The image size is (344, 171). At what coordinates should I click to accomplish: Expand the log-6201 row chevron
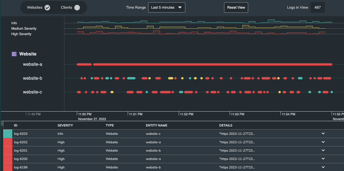[323, 151]
